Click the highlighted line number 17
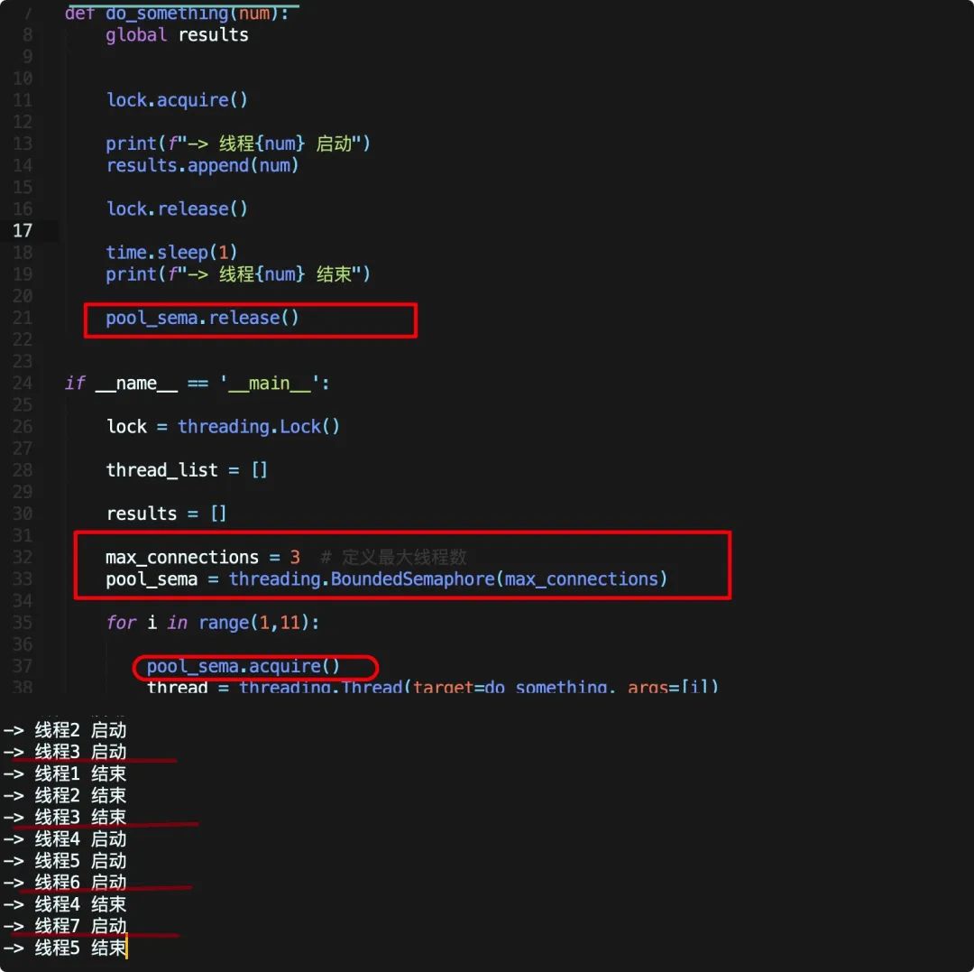This screenshot has width=974, height=972. pos(23,231)
